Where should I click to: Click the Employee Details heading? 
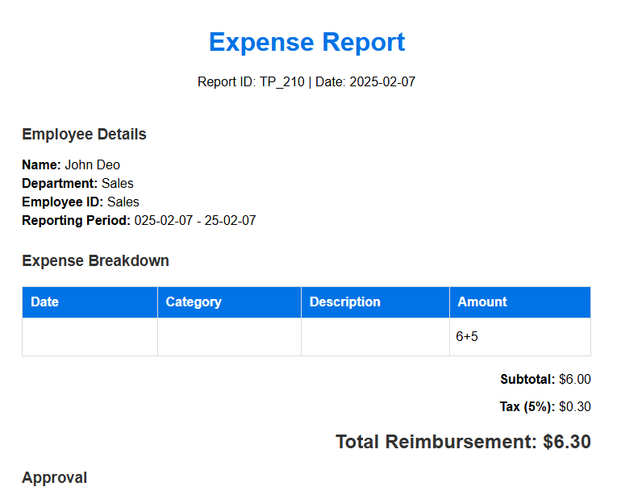pos(84,134)
